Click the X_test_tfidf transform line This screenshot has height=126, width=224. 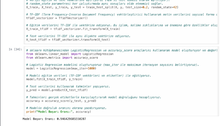point(68,40)
